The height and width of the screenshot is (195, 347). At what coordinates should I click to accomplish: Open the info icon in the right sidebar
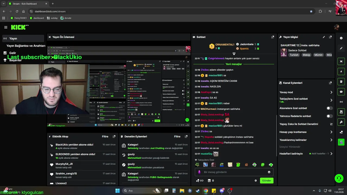click(341, 38)
